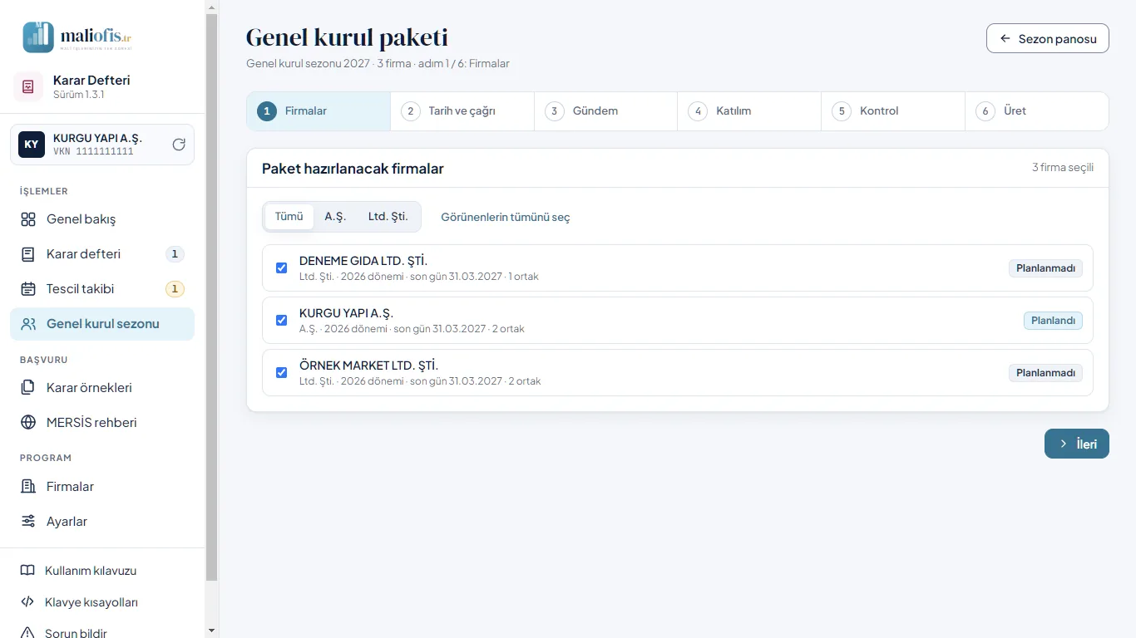Filter companies by Ltd. Şti. type
The height and width of the screenshot is (638, 1136).
pos(388,216)
